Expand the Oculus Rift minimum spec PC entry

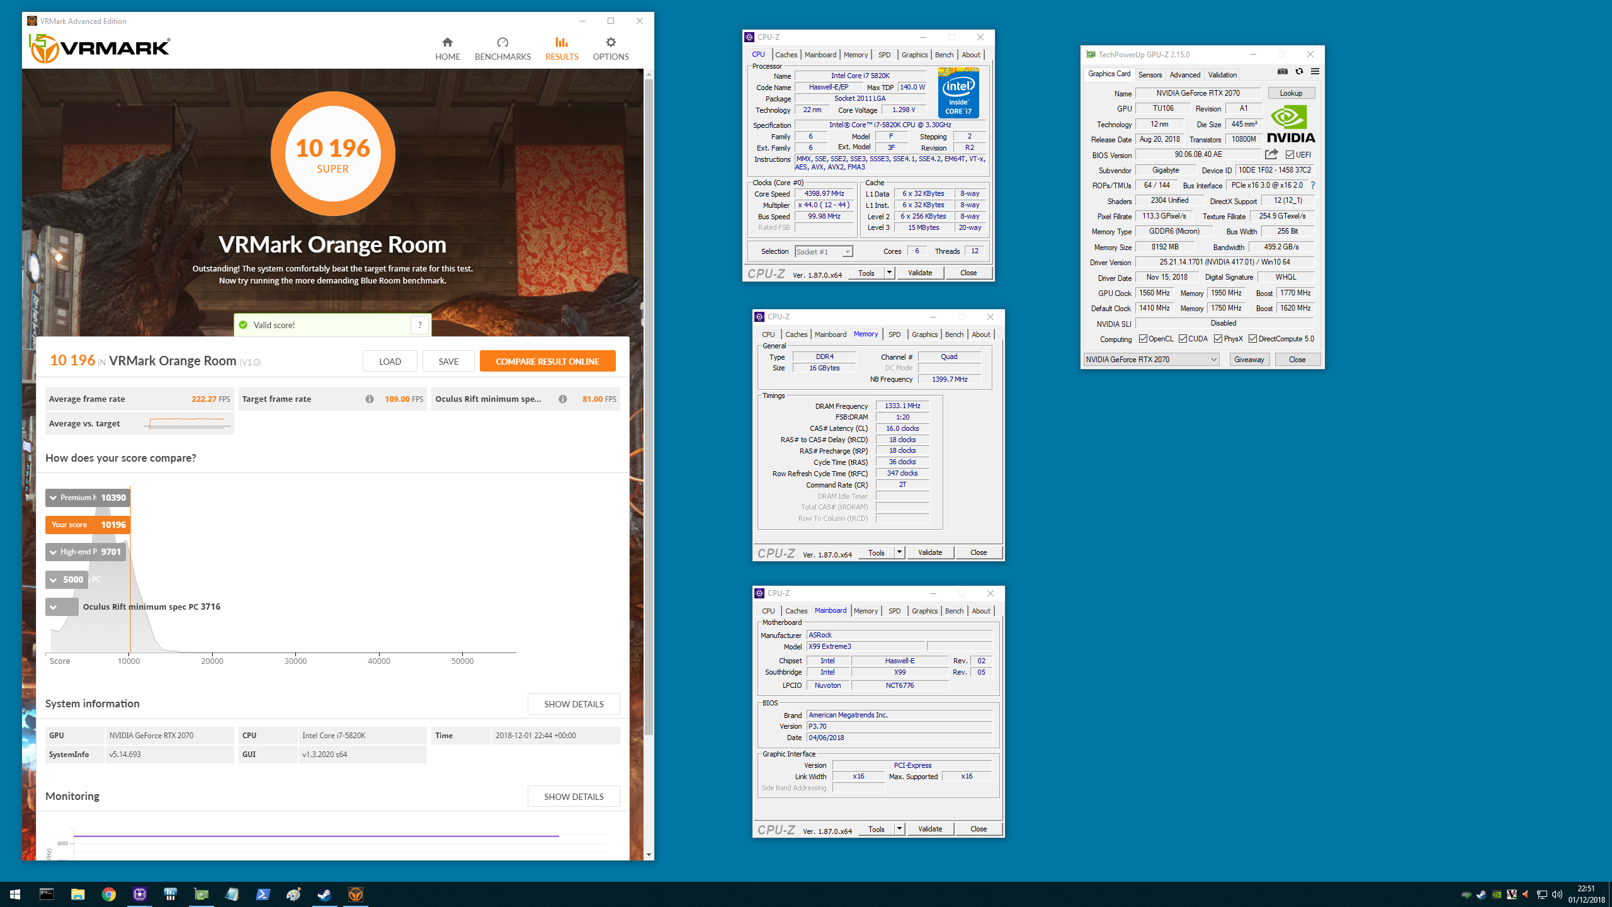[x=62, y=607]
